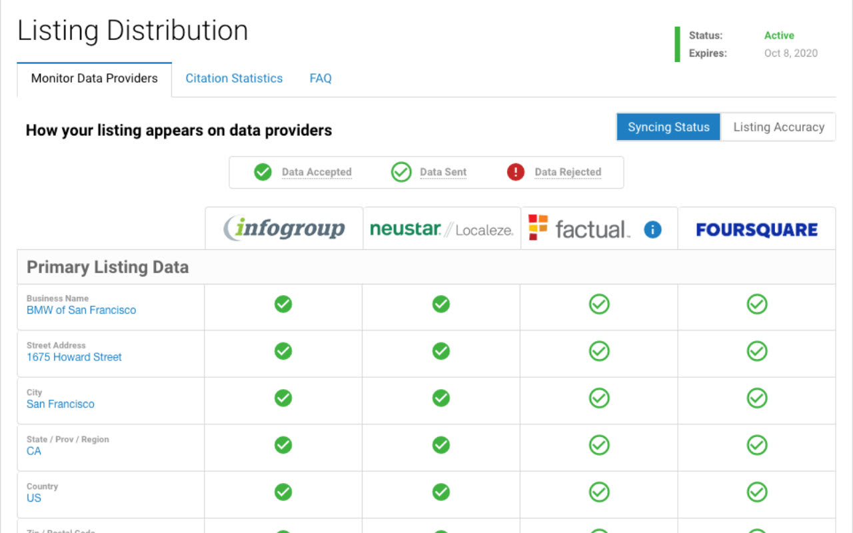Click the Foursquare provider logo
The width and height of the screenshot is (853, 533).
[x=756, y=230]
